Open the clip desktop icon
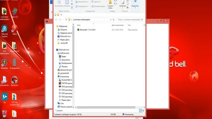Image resolution: width=212 pixels, height=119 pixels. (4, 98)
